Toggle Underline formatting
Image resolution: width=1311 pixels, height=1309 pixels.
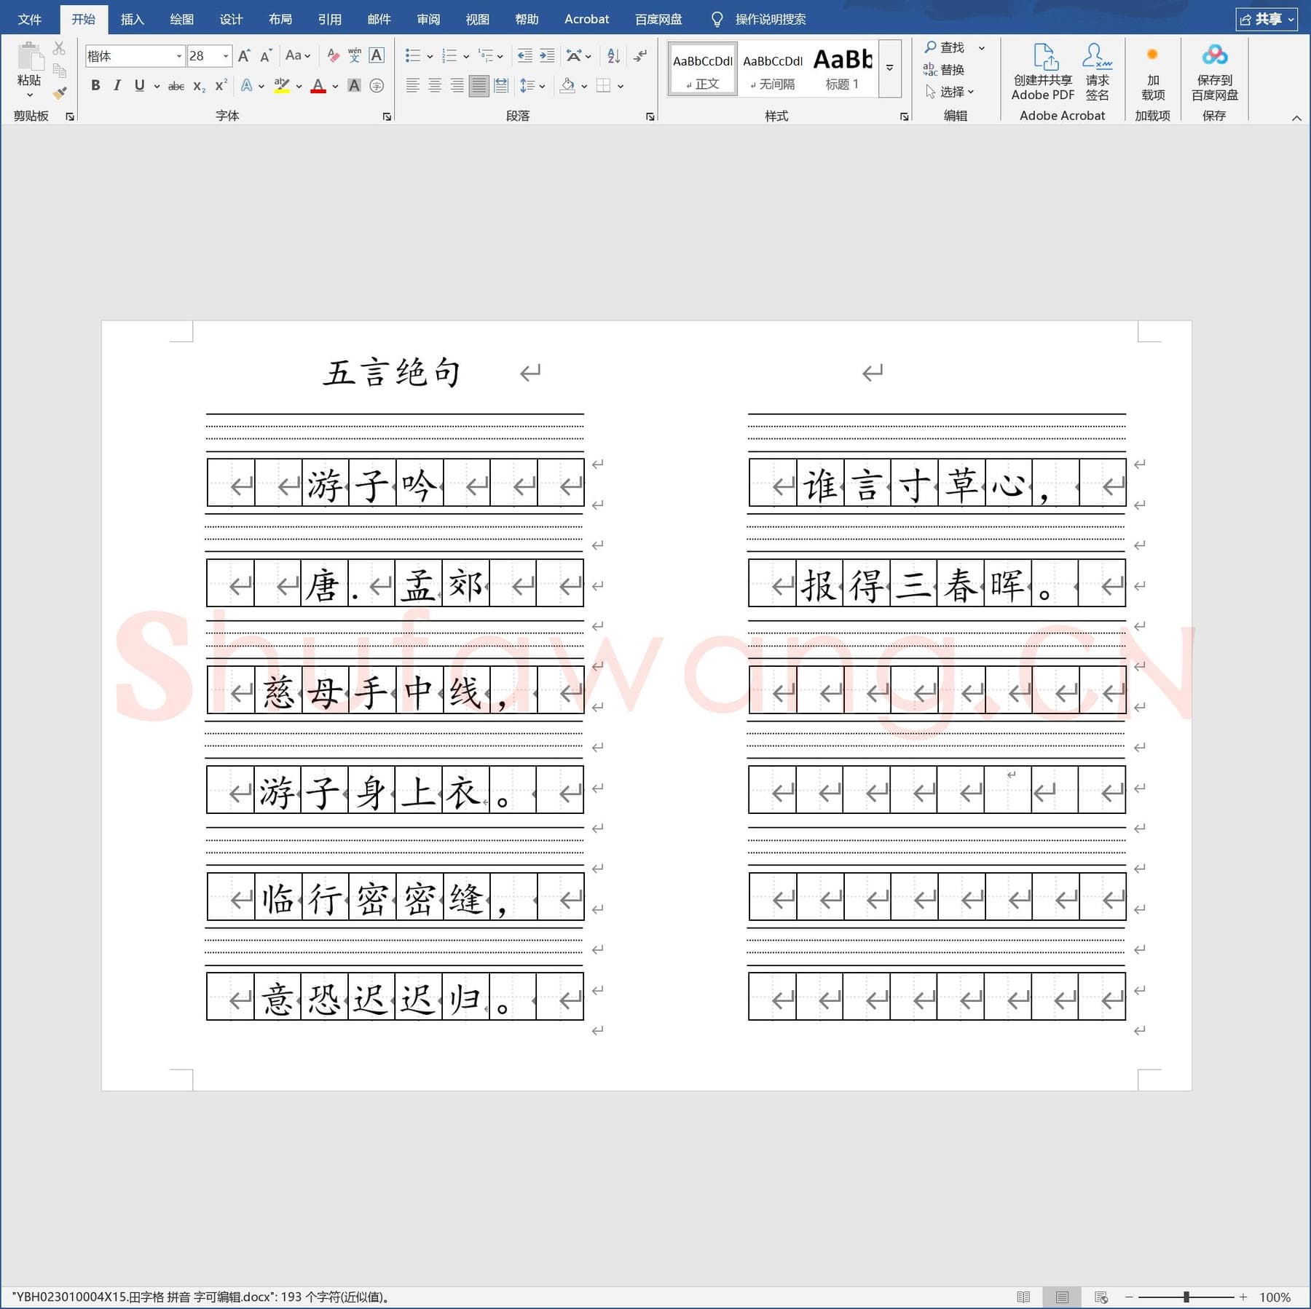tap(139, 86)
